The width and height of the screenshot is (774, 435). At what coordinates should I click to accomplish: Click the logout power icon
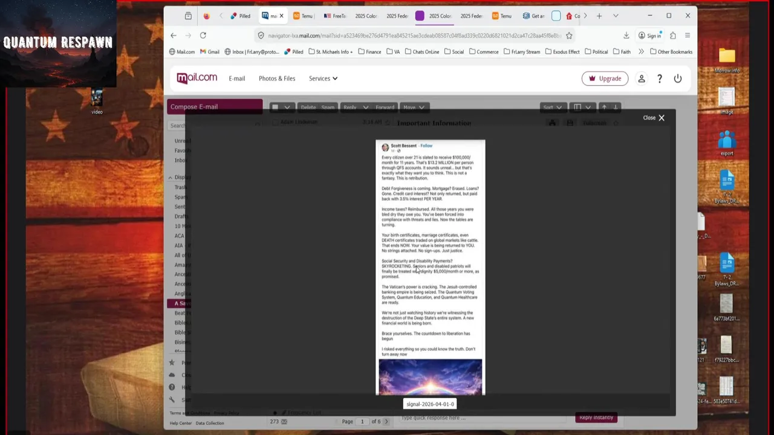678,79
